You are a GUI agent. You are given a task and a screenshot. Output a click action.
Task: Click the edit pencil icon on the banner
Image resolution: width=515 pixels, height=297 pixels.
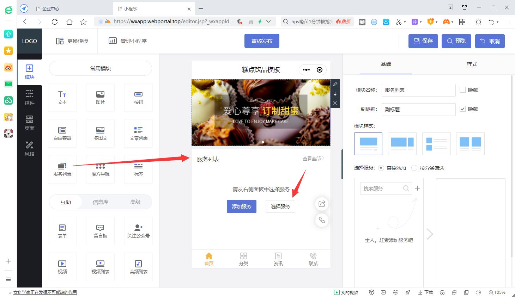point(335,84)
